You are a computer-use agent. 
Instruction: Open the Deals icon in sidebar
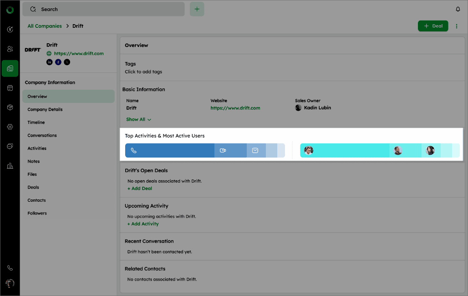point(10,30)
